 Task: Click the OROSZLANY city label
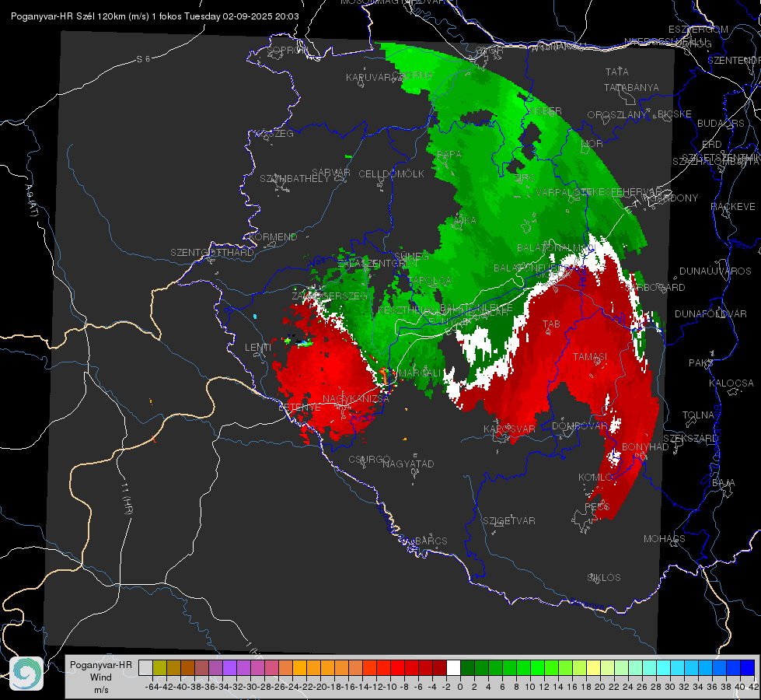616,115
